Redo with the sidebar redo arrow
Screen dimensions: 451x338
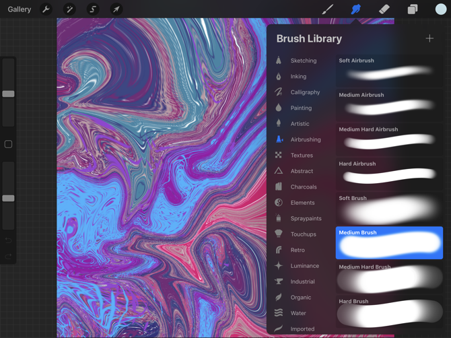[x=8, y=256]
